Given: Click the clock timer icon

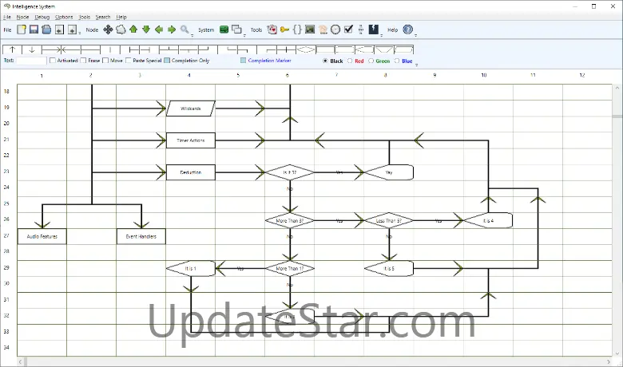Looking at the screenshot, I should coord(335,30).
